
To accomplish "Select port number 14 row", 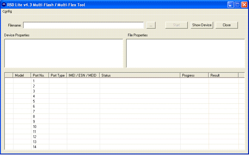I will (x=125, y=147).
